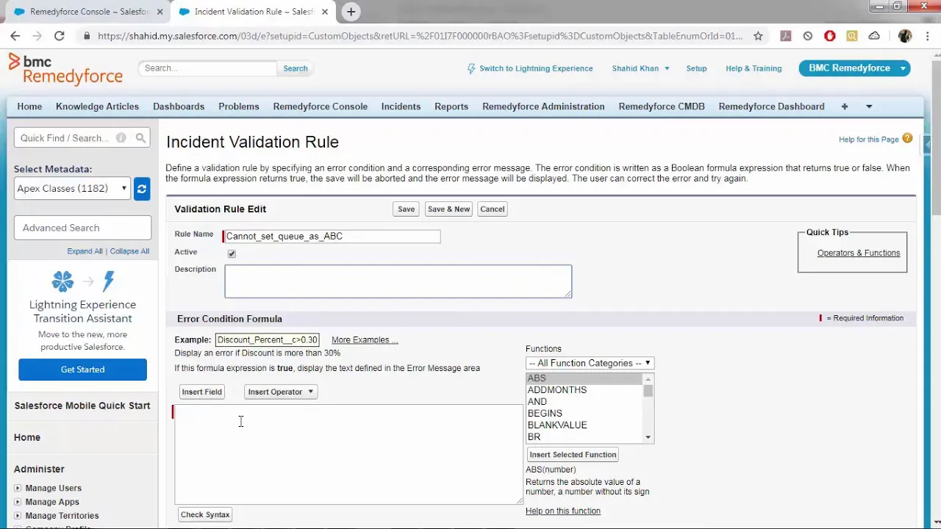Open a new browser tab
This screenshot has width=941, height=529.
[351, 12]
